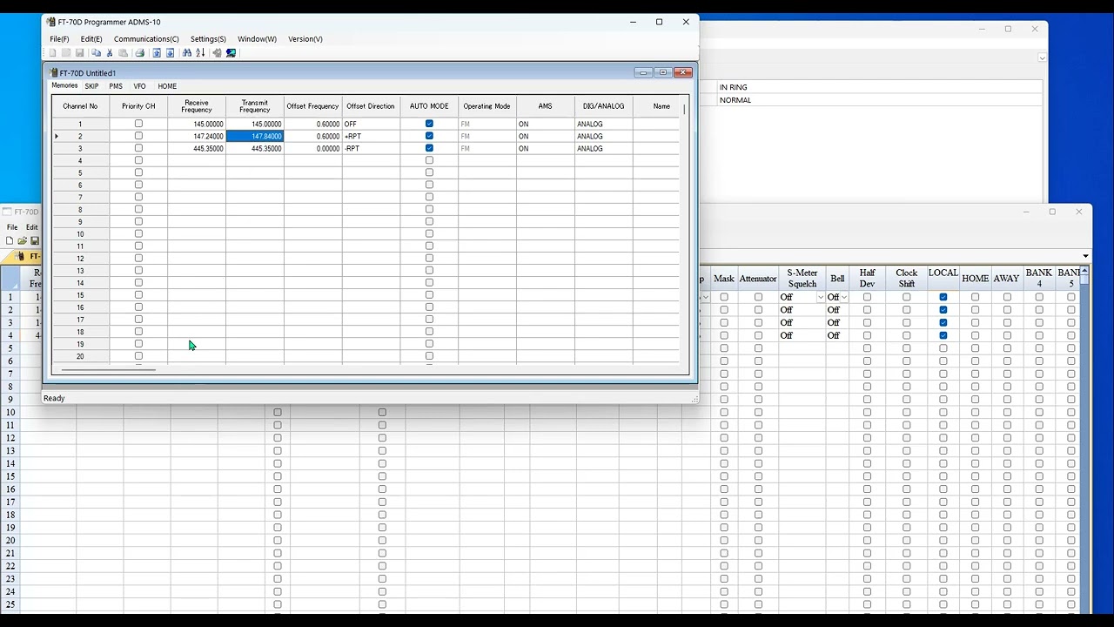Check Clock Shift for row 3 in background grid
Screen dimensions: 1114x627
point(907,322)
